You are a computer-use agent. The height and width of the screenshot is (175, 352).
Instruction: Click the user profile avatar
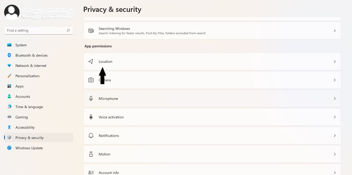[x=12, y=12]
